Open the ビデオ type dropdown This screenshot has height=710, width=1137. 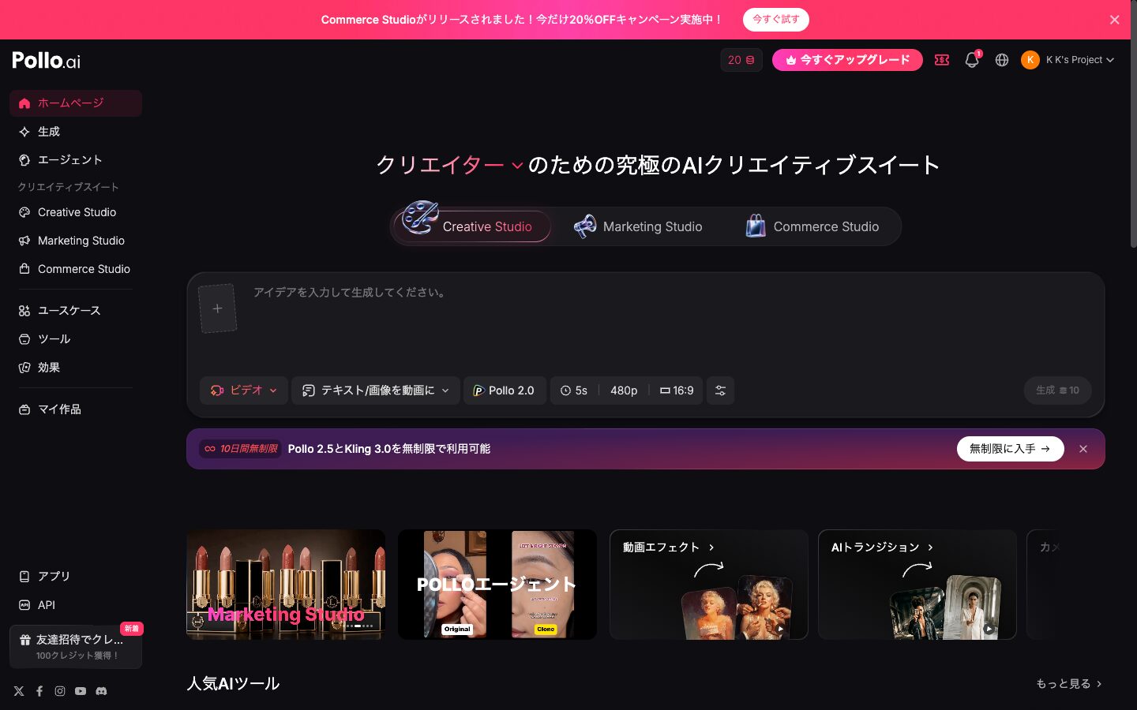[x=243, y=390]
